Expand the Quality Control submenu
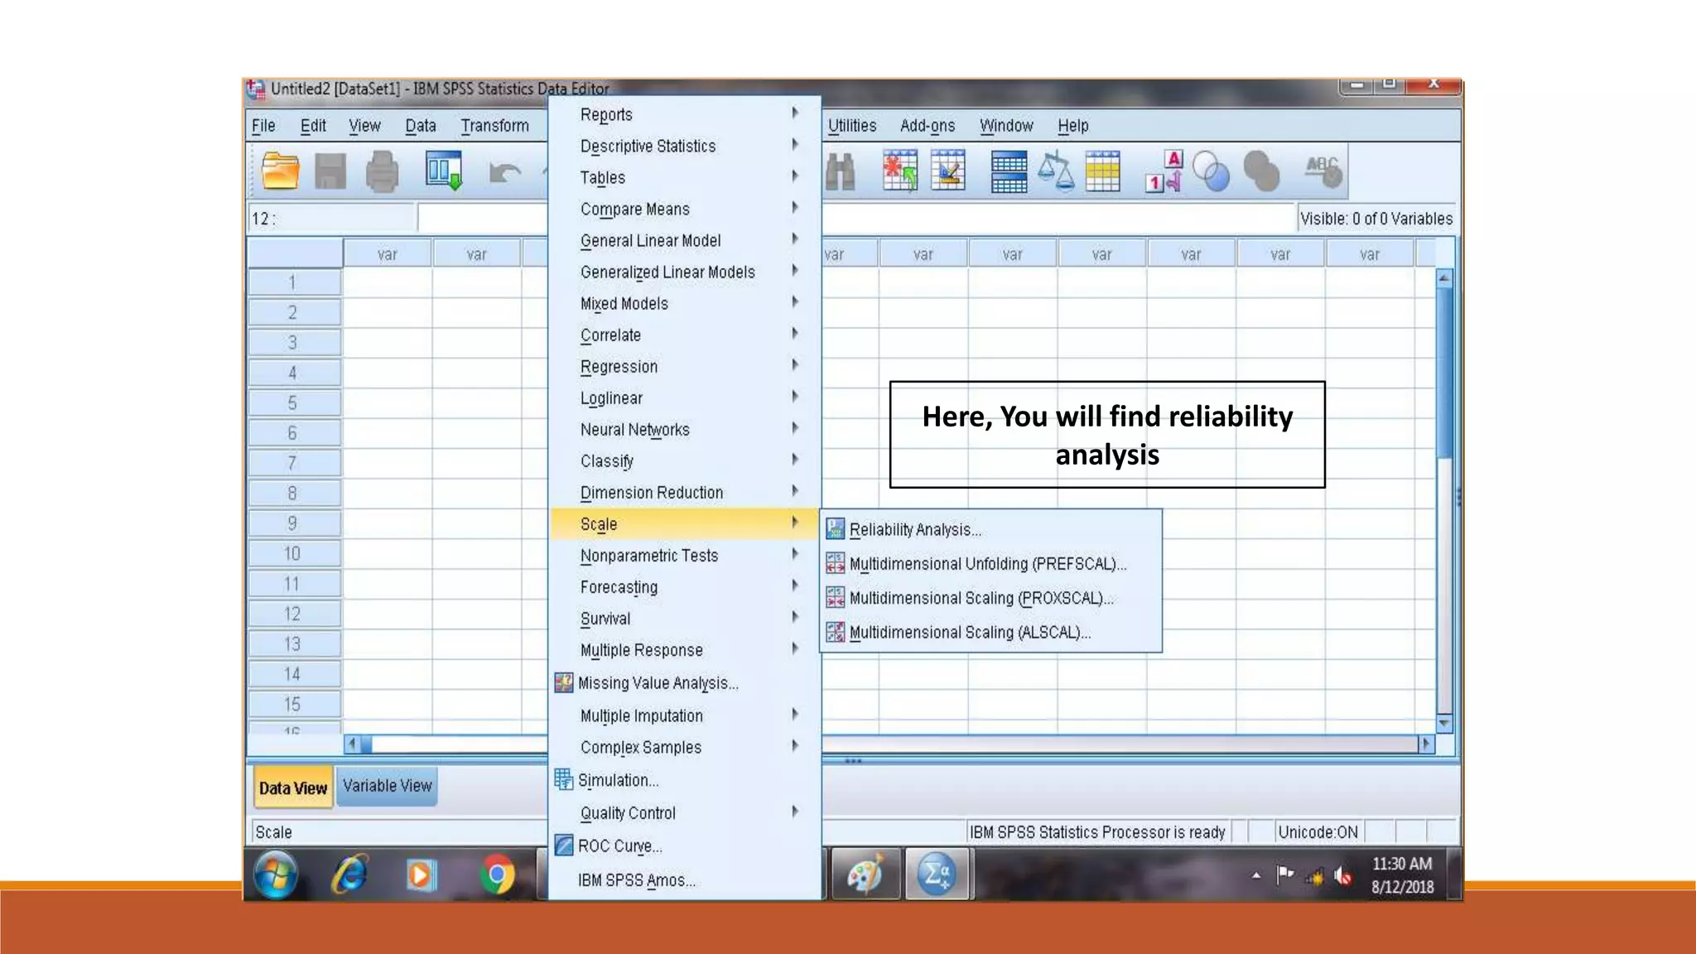 [x=684, y=812]
